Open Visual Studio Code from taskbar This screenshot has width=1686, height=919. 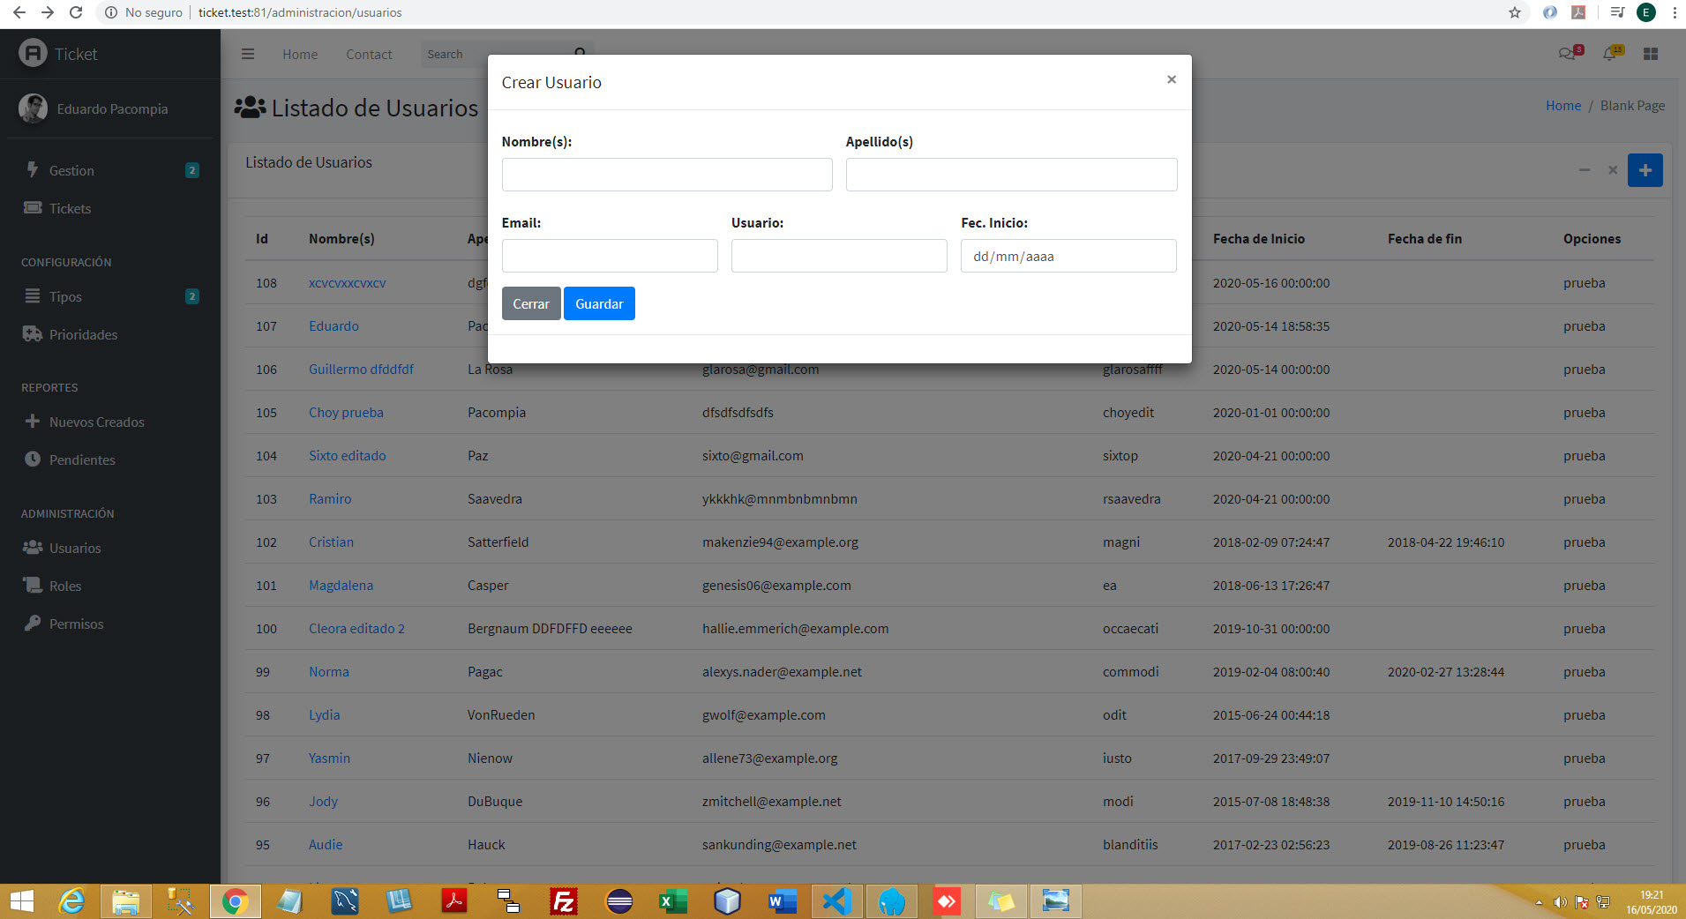coord(836,901)
